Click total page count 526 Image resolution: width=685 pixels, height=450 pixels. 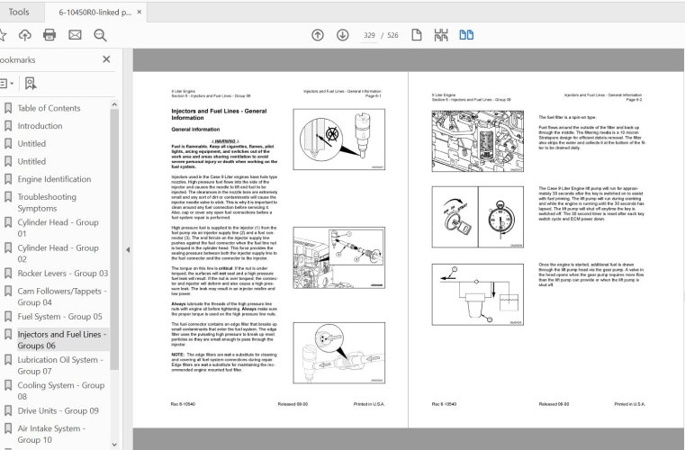pyautogui.click(x=392, y=35)
